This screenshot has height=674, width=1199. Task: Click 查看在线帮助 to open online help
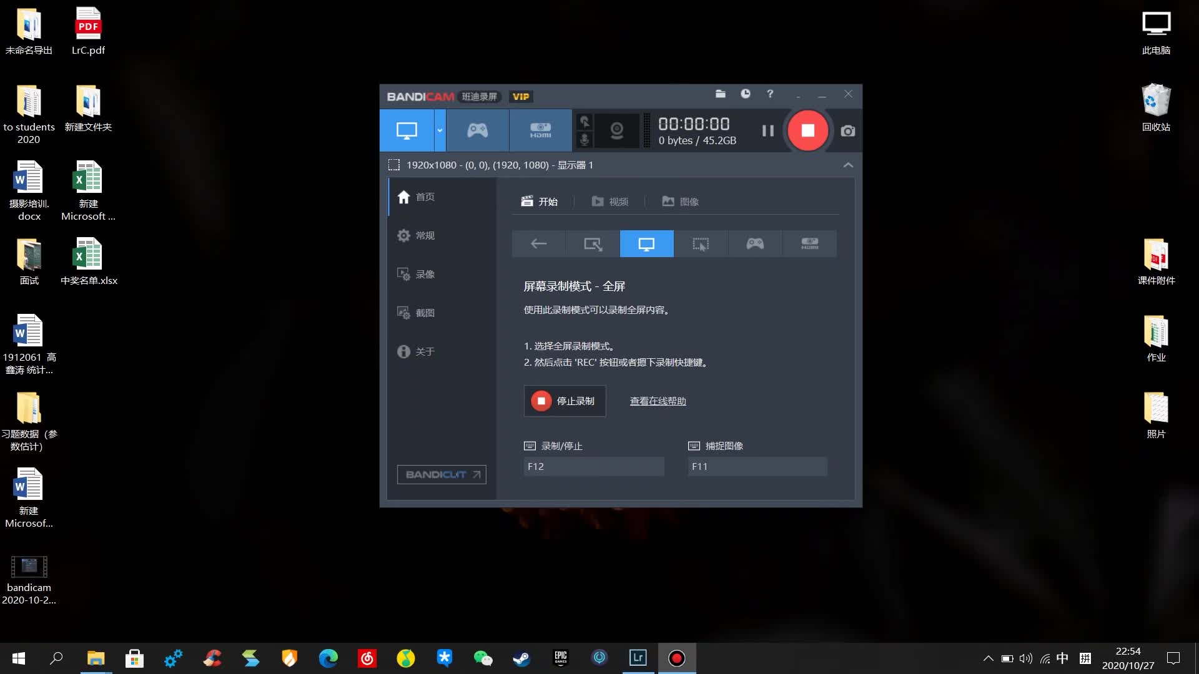(658, 401)
